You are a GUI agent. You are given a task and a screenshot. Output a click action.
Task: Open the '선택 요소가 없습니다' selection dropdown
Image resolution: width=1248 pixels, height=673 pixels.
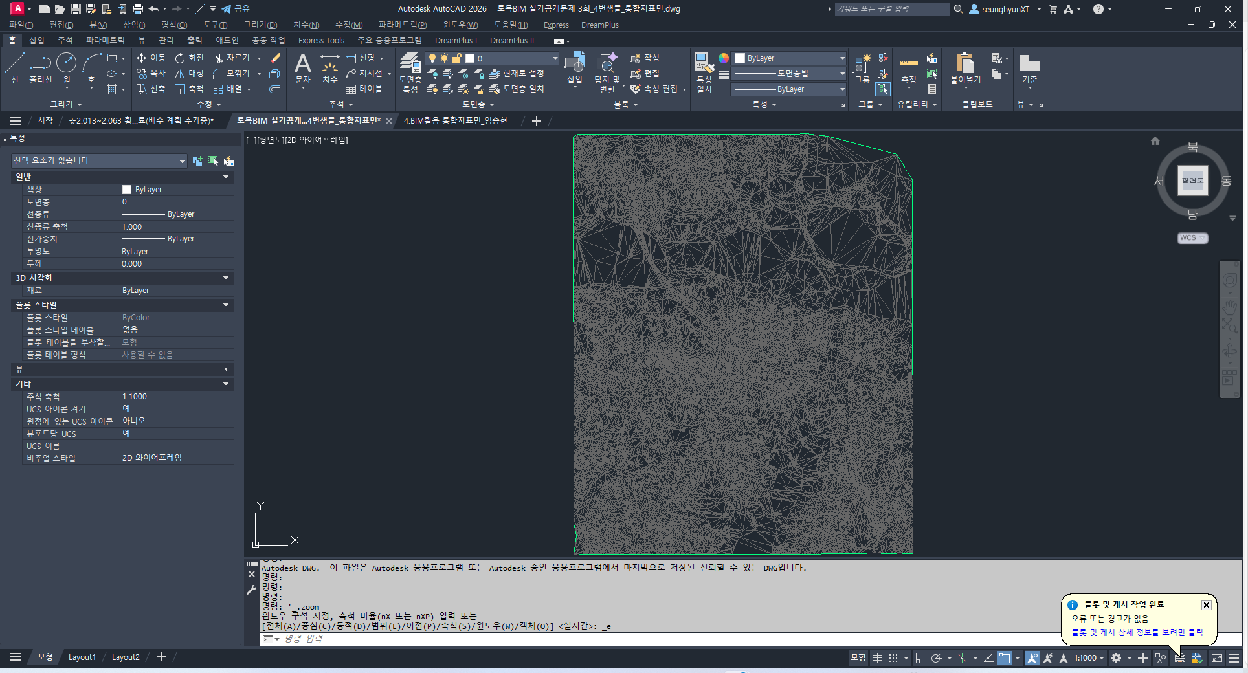pyautogui.click(x=99, y=161)
